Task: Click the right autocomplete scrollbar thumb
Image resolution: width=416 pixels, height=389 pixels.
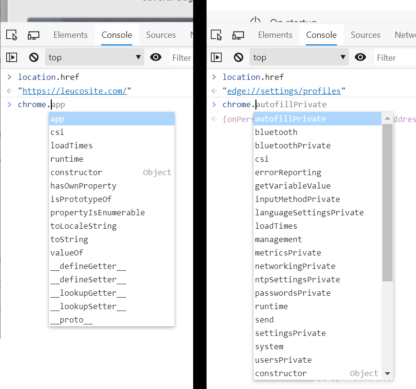Action: [387, 201]
